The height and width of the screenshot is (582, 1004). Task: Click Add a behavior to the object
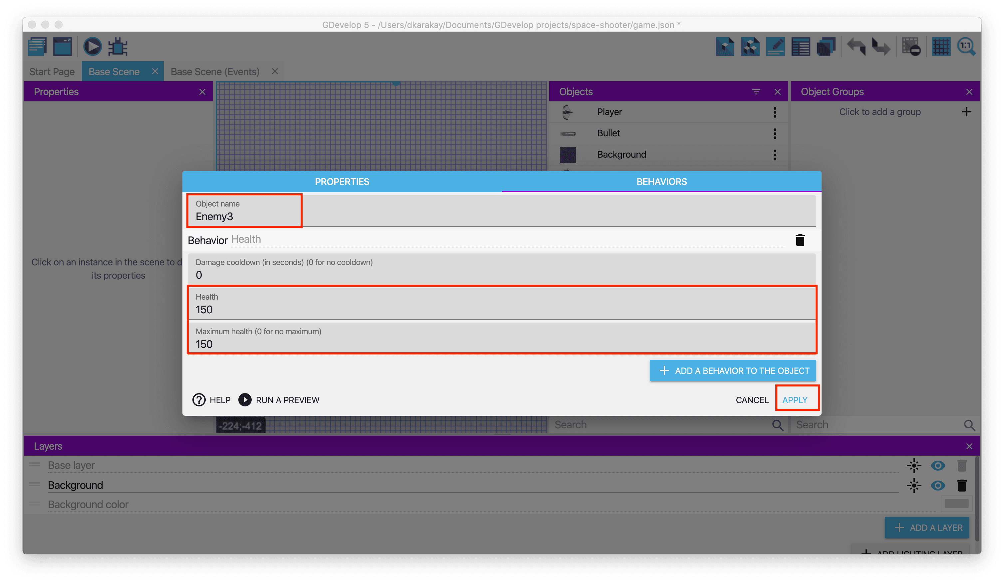[732, 370]
